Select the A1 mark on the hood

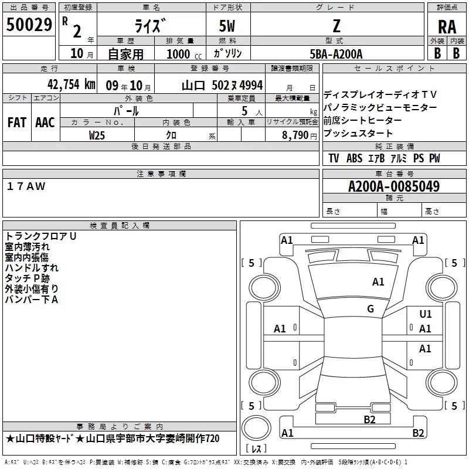(x=378, y=282)
